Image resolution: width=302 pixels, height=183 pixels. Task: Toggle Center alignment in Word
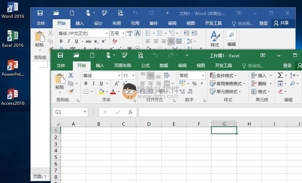click(156, 41)
